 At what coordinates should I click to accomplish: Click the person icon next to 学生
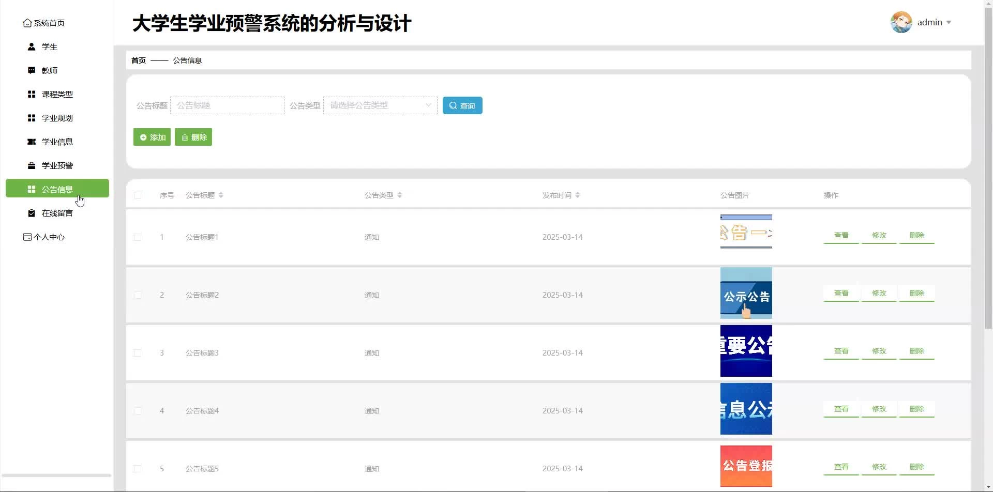[32, 47]
